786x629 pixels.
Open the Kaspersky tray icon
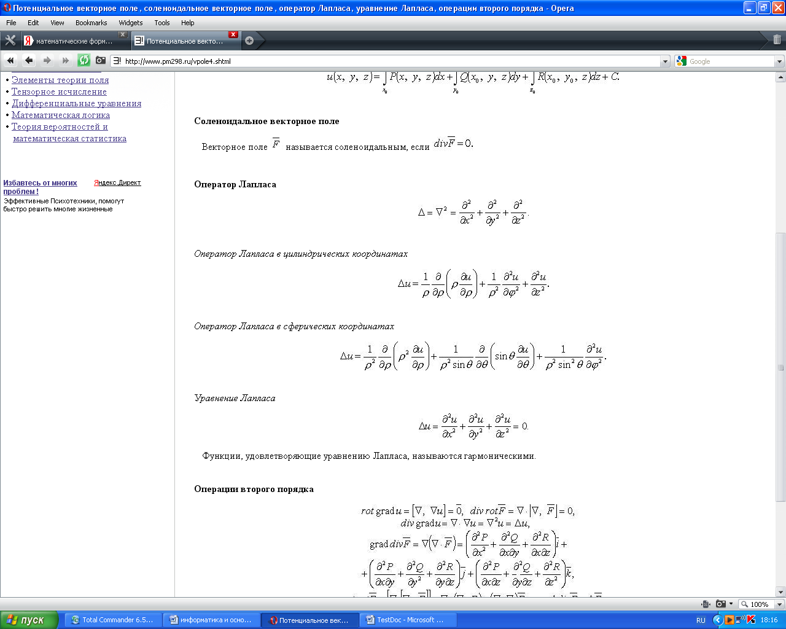(x=751, y=620)
